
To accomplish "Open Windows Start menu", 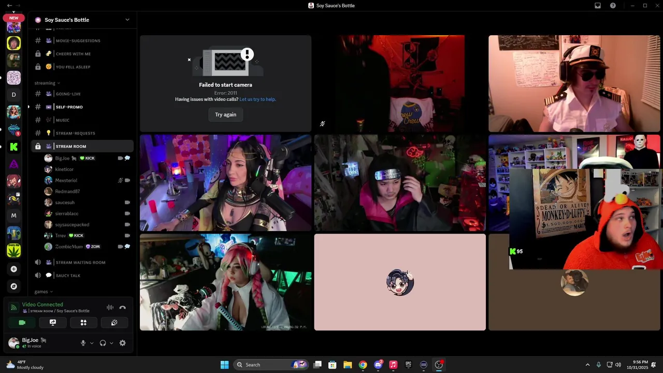I will click(224, 365).
